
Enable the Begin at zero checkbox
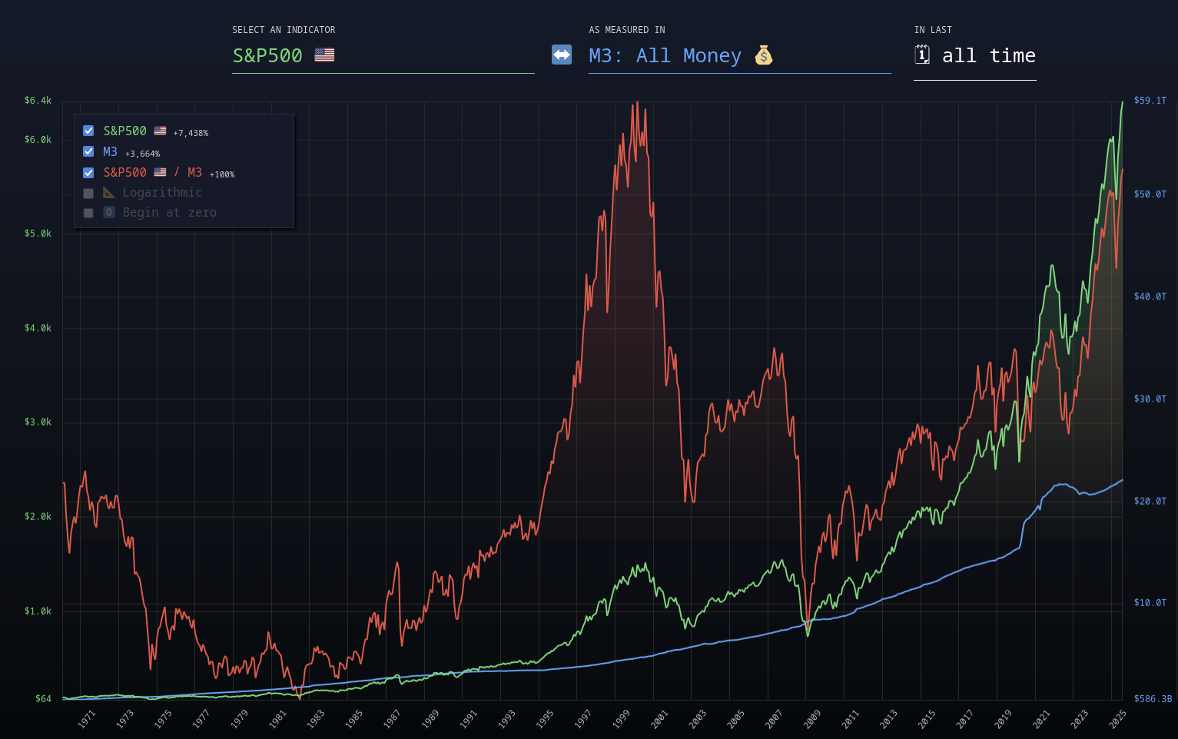[x=88, y=213]
